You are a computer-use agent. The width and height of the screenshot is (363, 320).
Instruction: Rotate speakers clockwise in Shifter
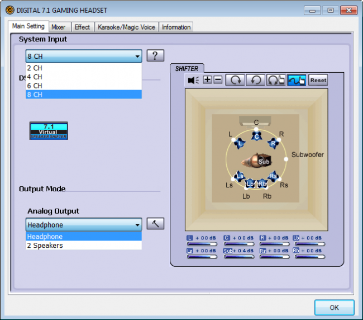pos(235,80)
